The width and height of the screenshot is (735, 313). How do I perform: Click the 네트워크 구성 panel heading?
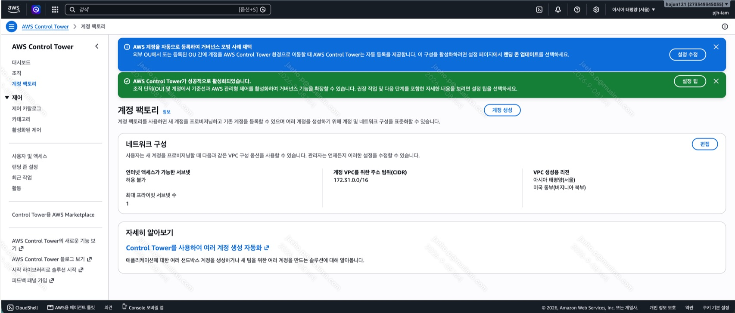pyautogui.click(x=146, y=144)
